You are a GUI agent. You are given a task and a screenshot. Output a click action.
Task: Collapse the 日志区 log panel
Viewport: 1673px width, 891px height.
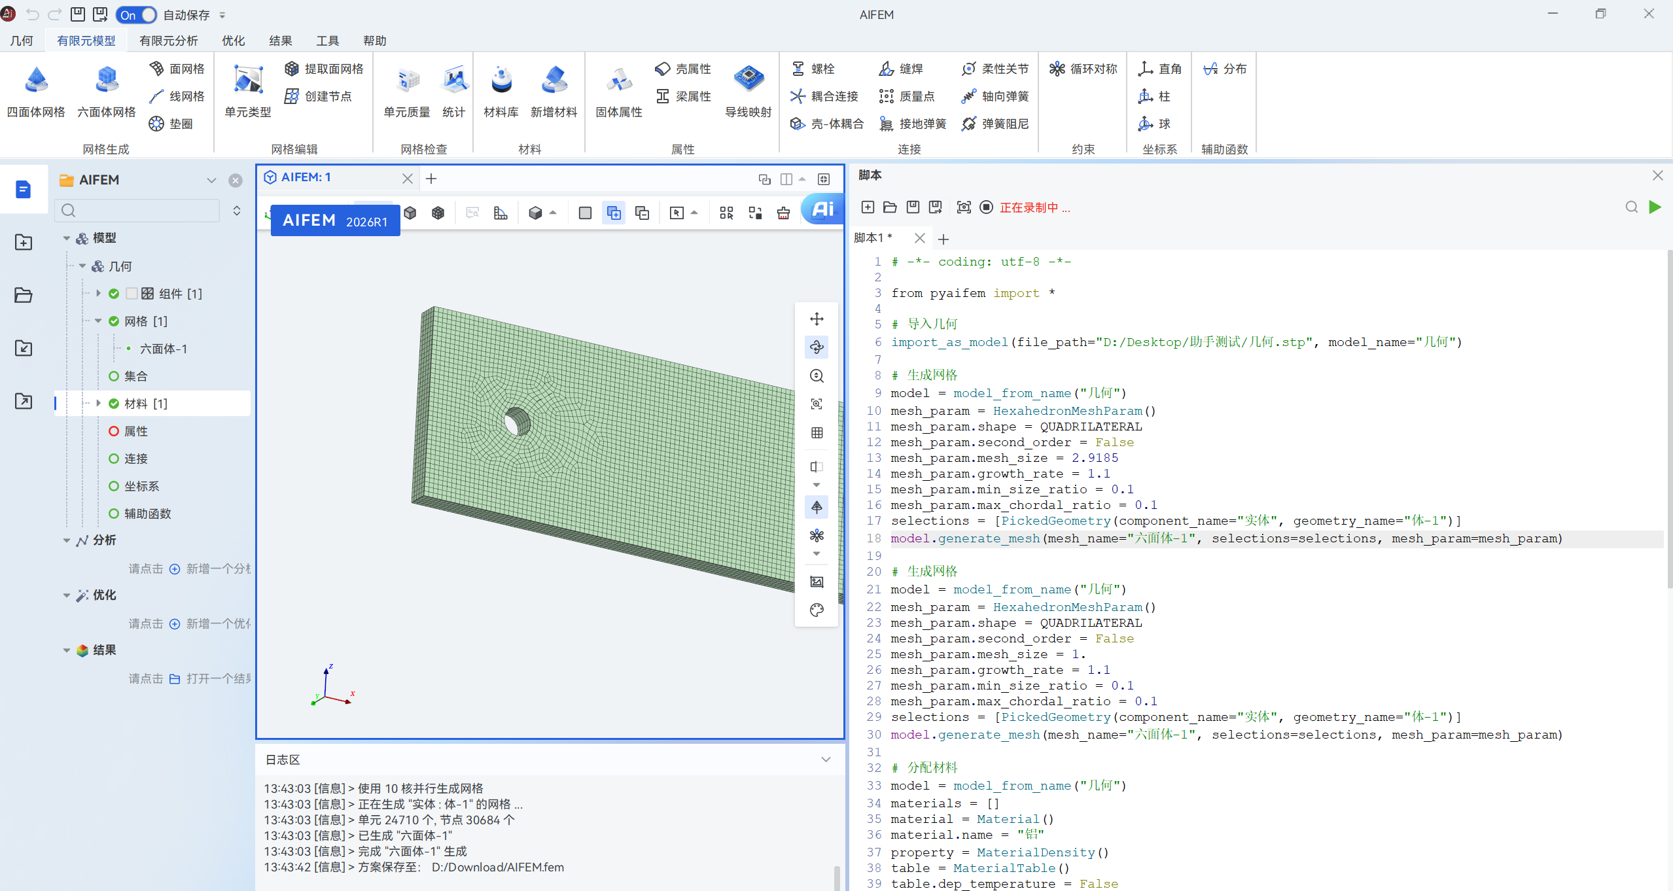[826, 760]
